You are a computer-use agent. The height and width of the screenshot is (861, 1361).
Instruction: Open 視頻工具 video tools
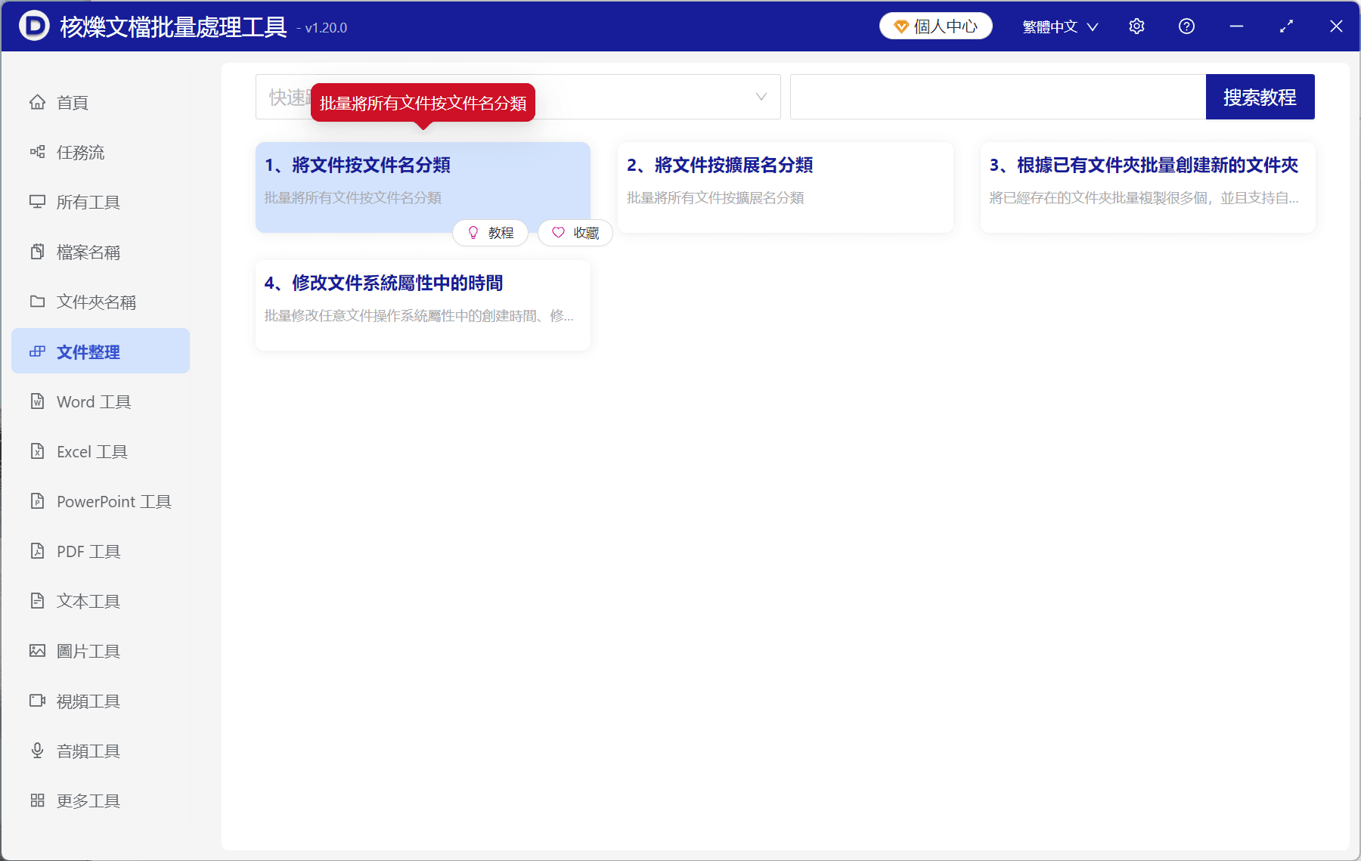(88, 700)
